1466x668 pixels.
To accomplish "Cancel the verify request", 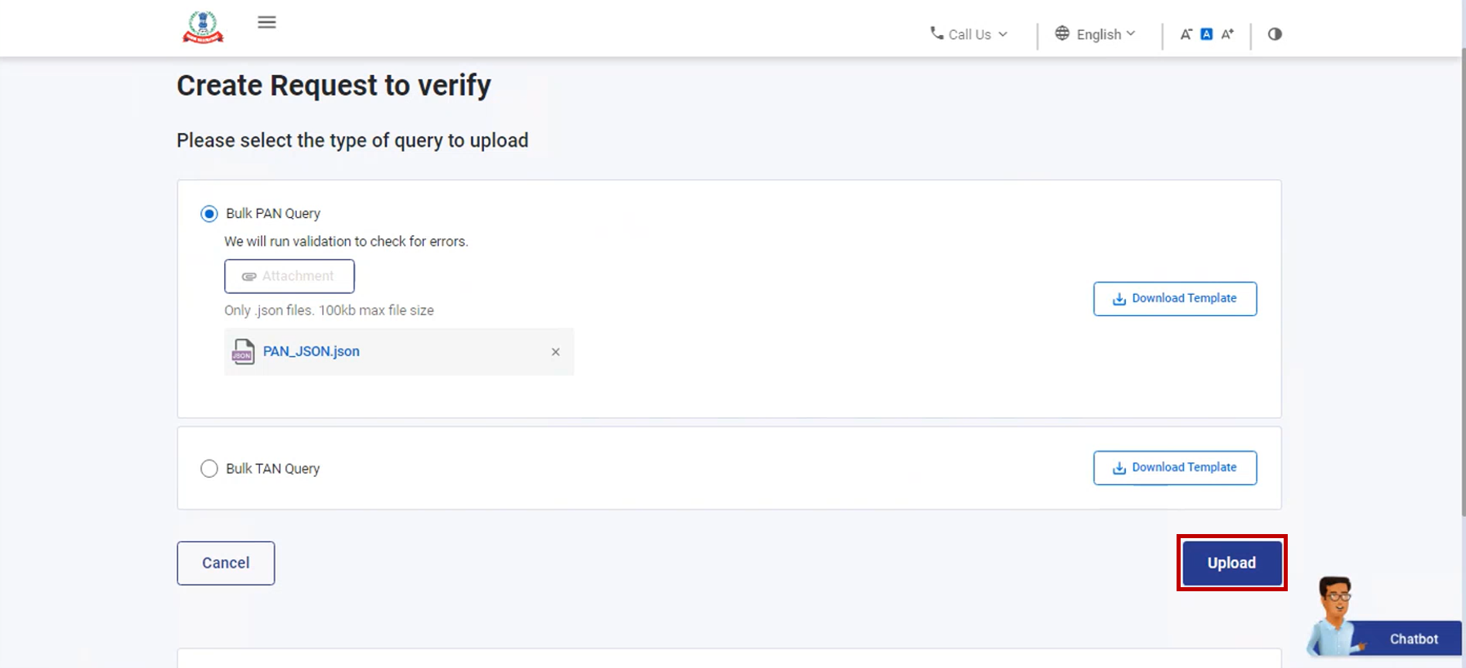I will [x=225, y=563].
